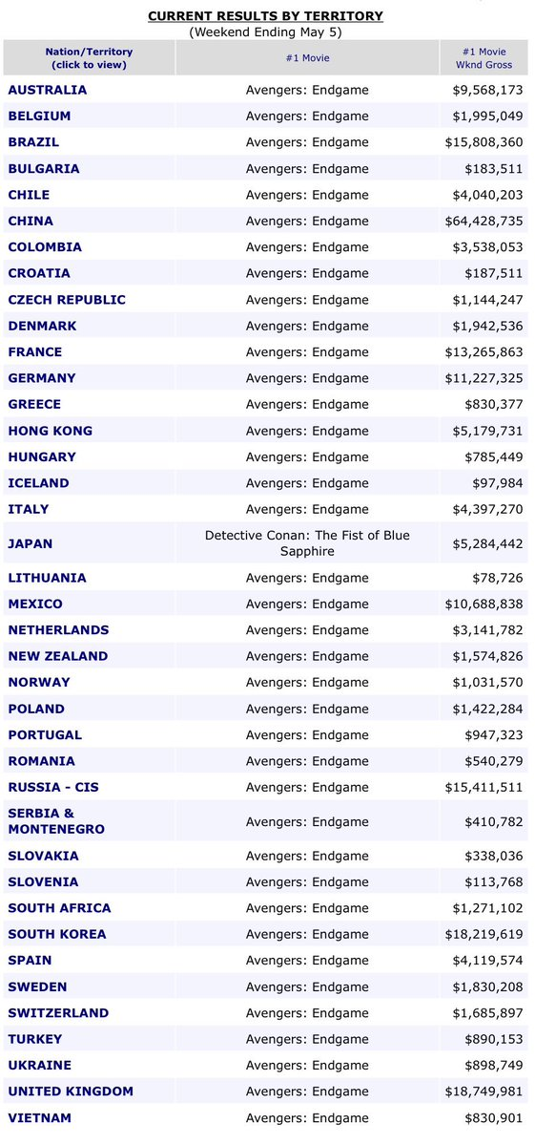The image size is (535, 1145).
Task: Select the CZECH REPUBLIC link
Action: coord(67,300)
